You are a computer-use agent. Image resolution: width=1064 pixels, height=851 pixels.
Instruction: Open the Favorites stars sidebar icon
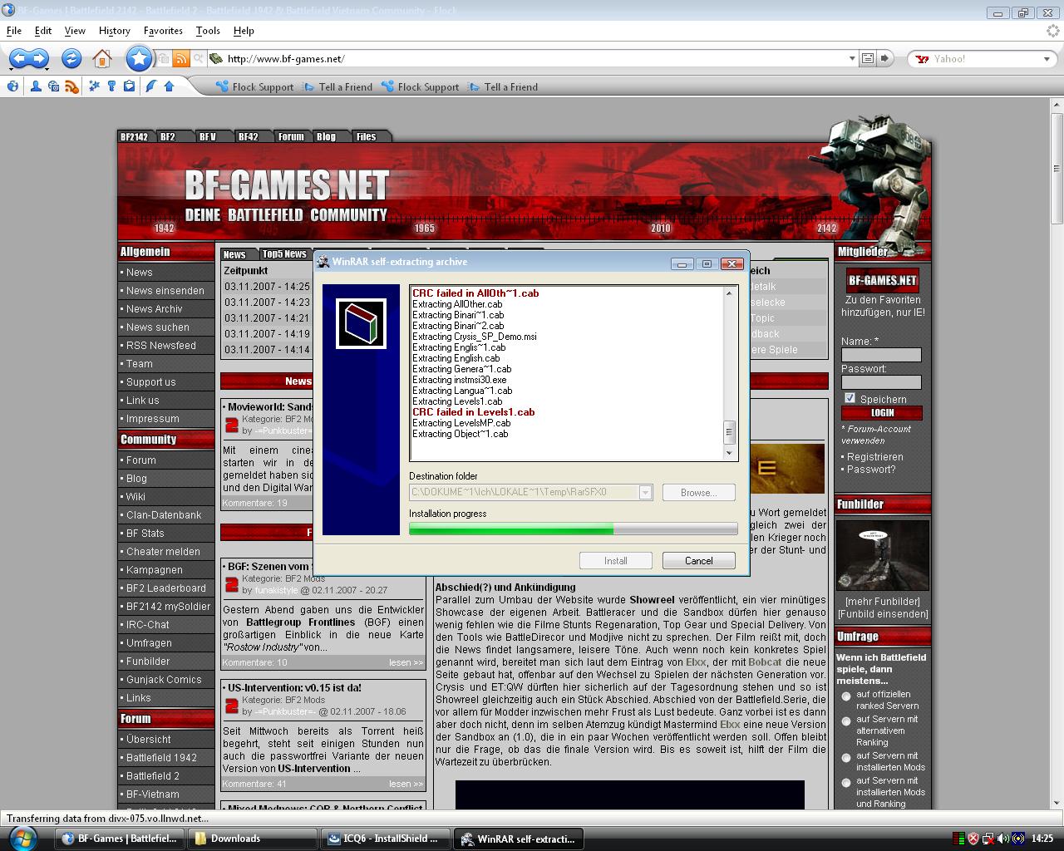94,86
